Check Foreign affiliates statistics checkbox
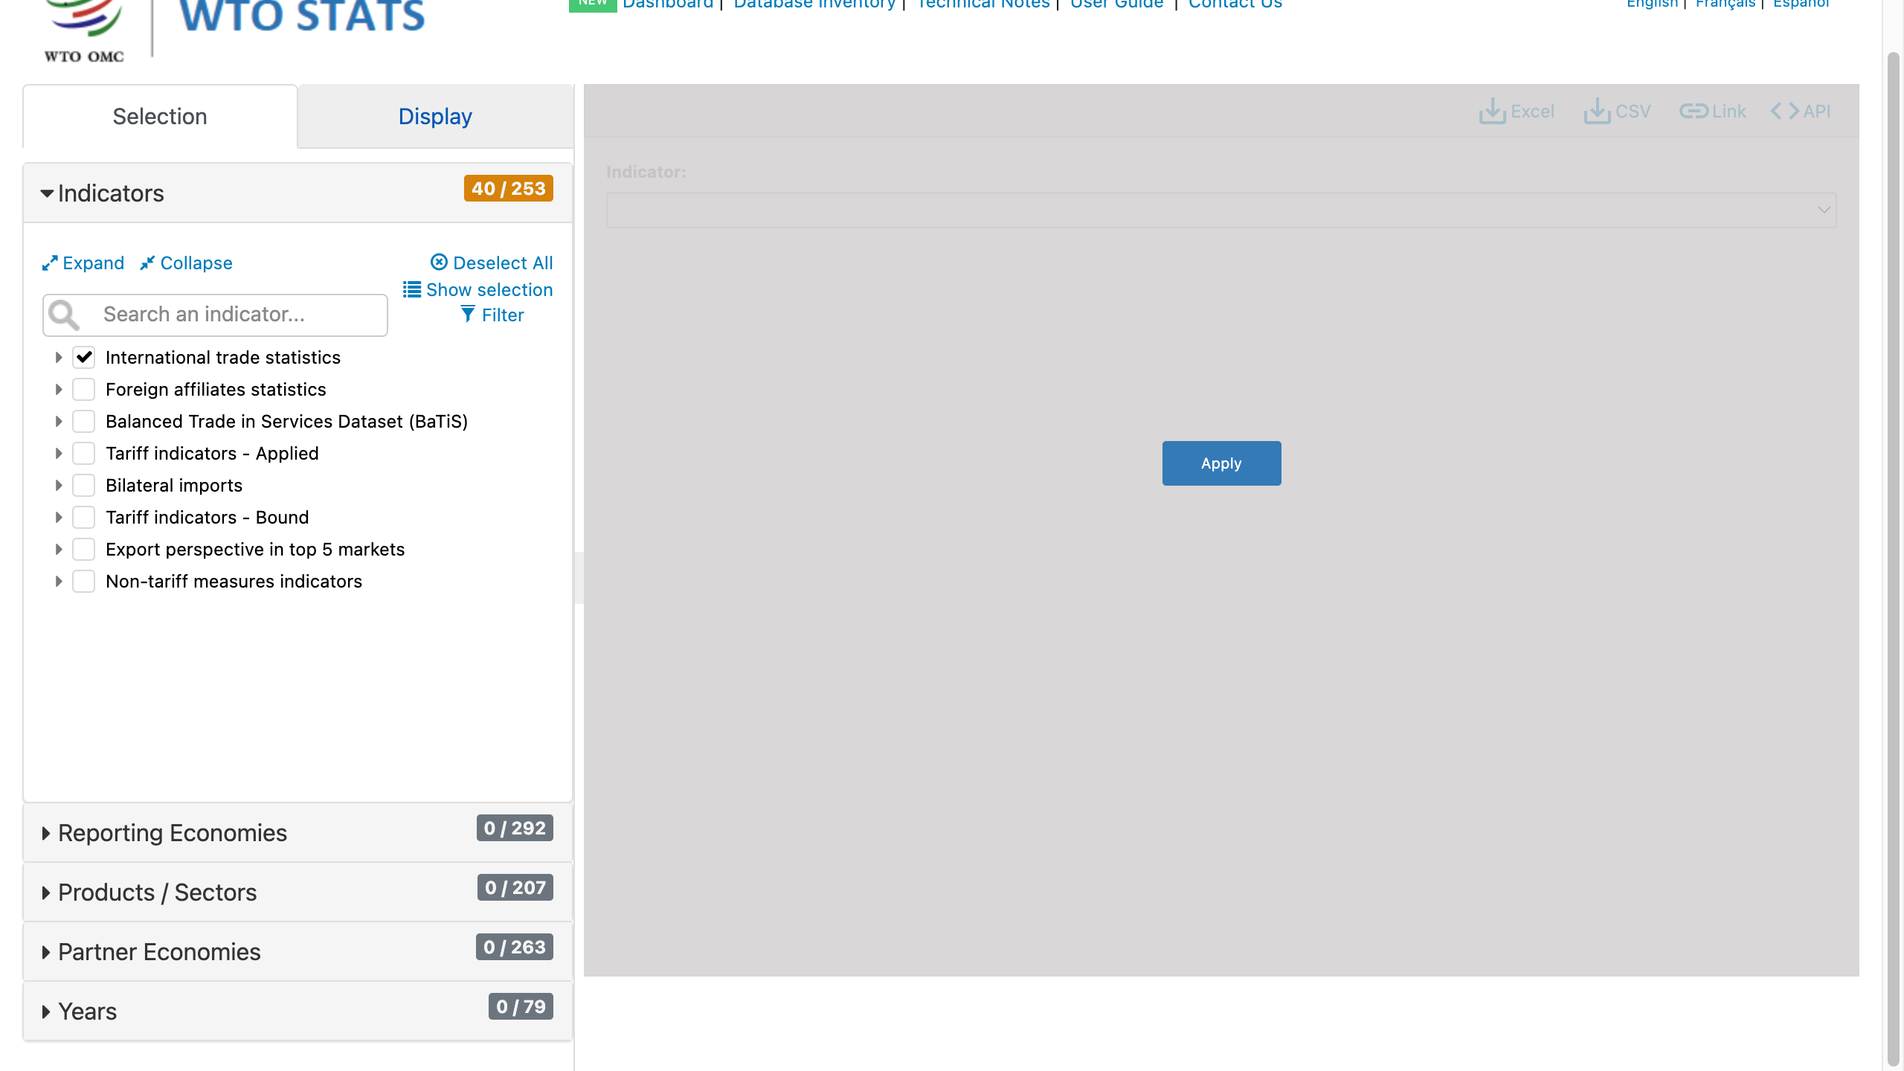 pyautogui.click(x=84, y=390)
